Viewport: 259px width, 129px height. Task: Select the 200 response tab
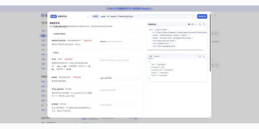tap(151, 56)
